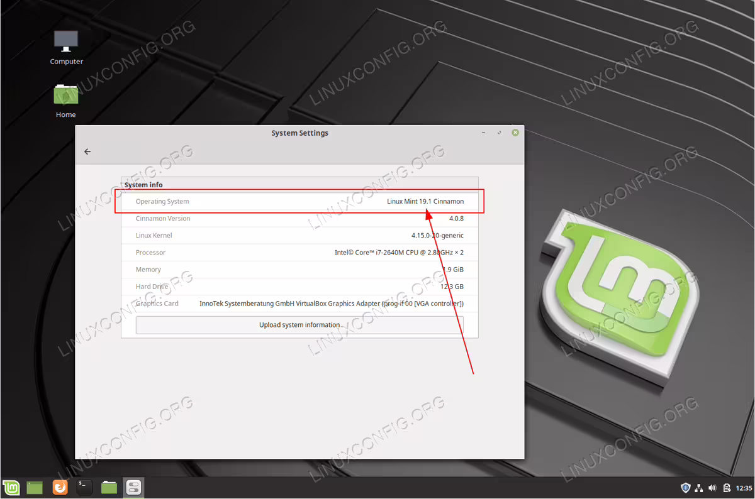
Task: Open the Terminal from the panel
Action: point(84,487)
